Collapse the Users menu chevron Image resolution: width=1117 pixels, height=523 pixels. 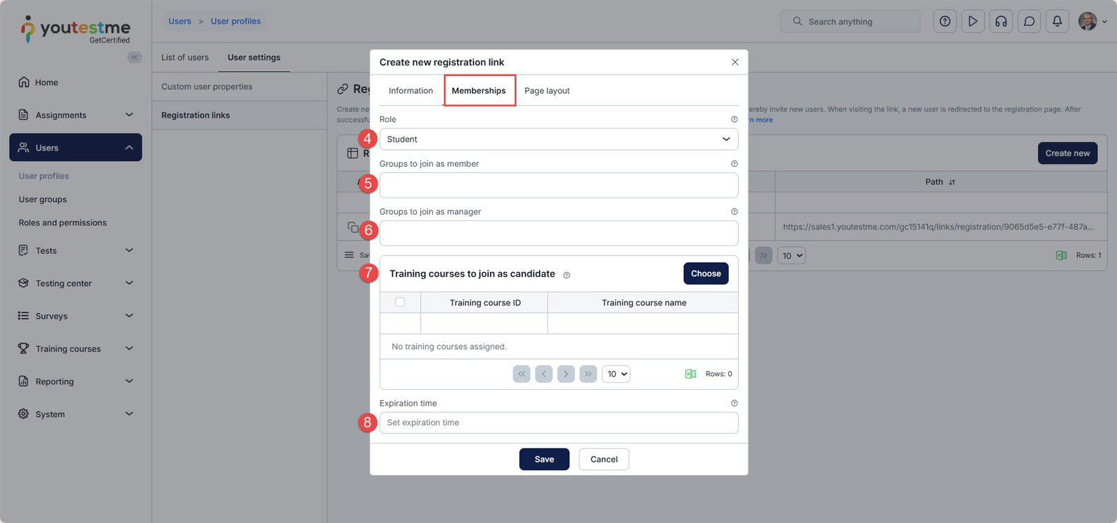(x=129, y=148)
